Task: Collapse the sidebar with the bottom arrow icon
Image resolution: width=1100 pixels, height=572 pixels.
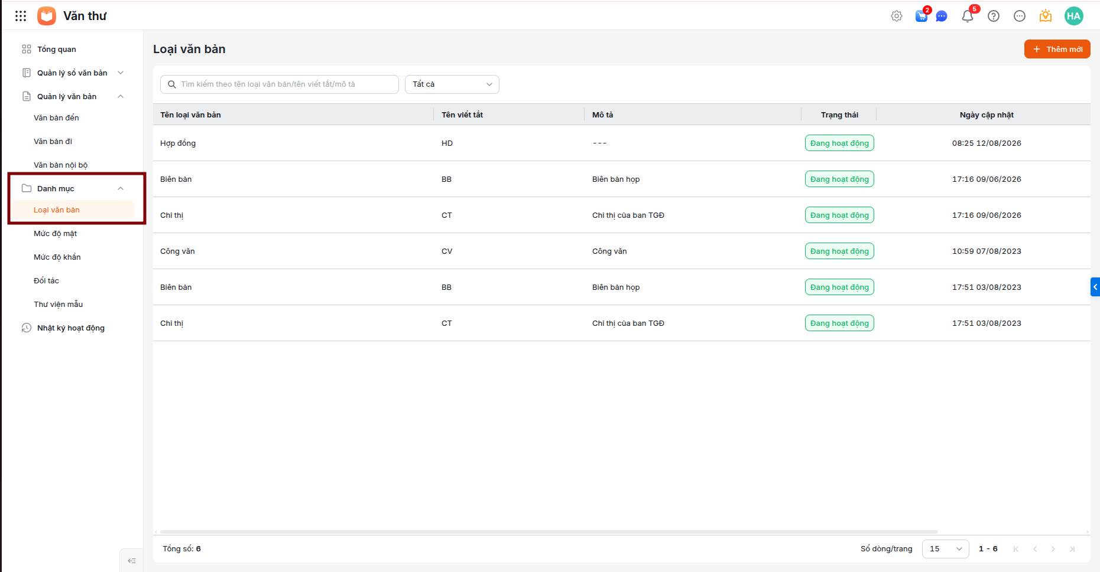Action: pyautogui.click(x=132, y=561)
